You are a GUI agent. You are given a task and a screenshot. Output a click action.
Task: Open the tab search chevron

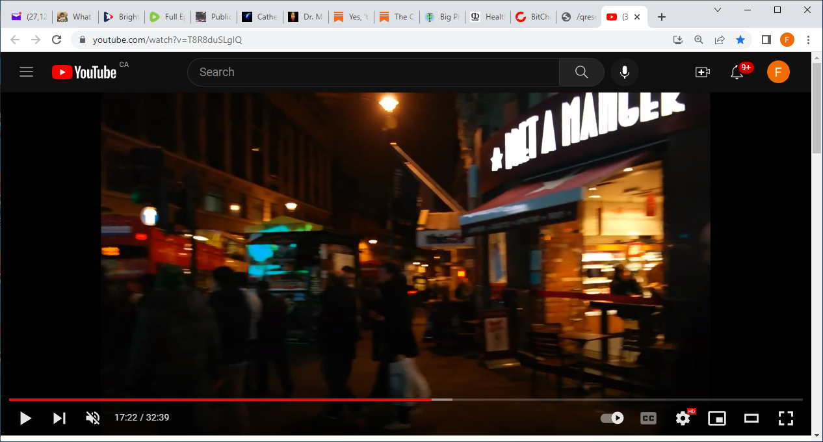[718, 10]
